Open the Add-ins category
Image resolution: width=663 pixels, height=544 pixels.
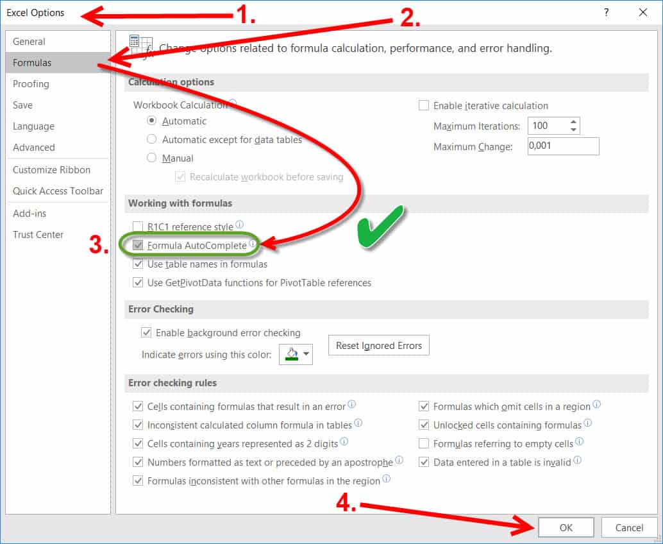pyautogui.click(x=58, y=213)
